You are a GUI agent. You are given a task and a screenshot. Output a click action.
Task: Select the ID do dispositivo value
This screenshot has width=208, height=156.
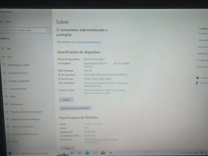106,75
